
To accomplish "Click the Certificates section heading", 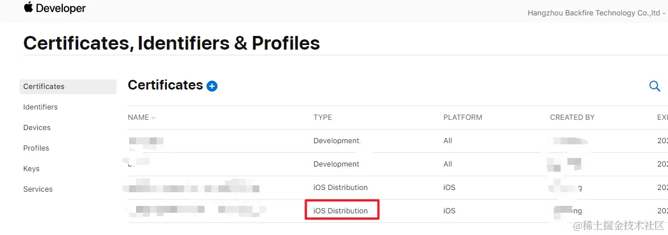I will click(165, 85).
